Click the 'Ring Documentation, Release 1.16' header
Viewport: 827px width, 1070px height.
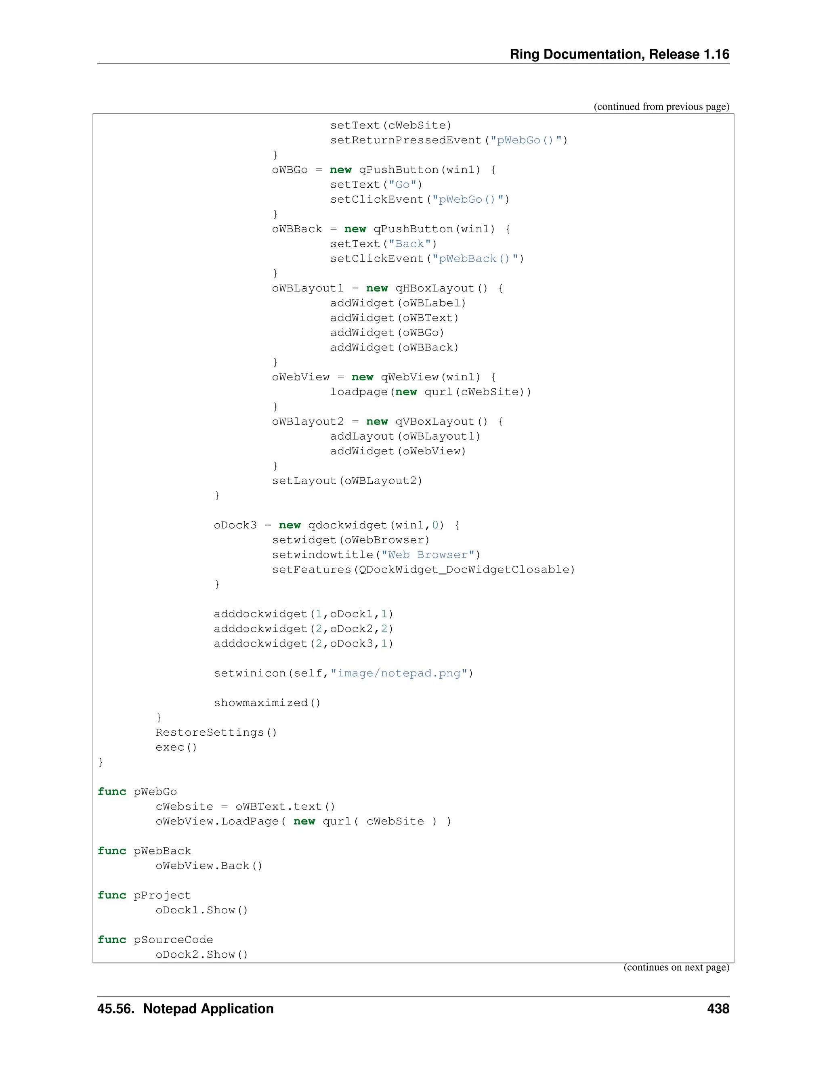(x=619, y=54)
